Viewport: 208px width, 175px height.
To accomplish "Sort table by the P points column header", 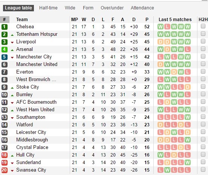I will click(147, 20).
